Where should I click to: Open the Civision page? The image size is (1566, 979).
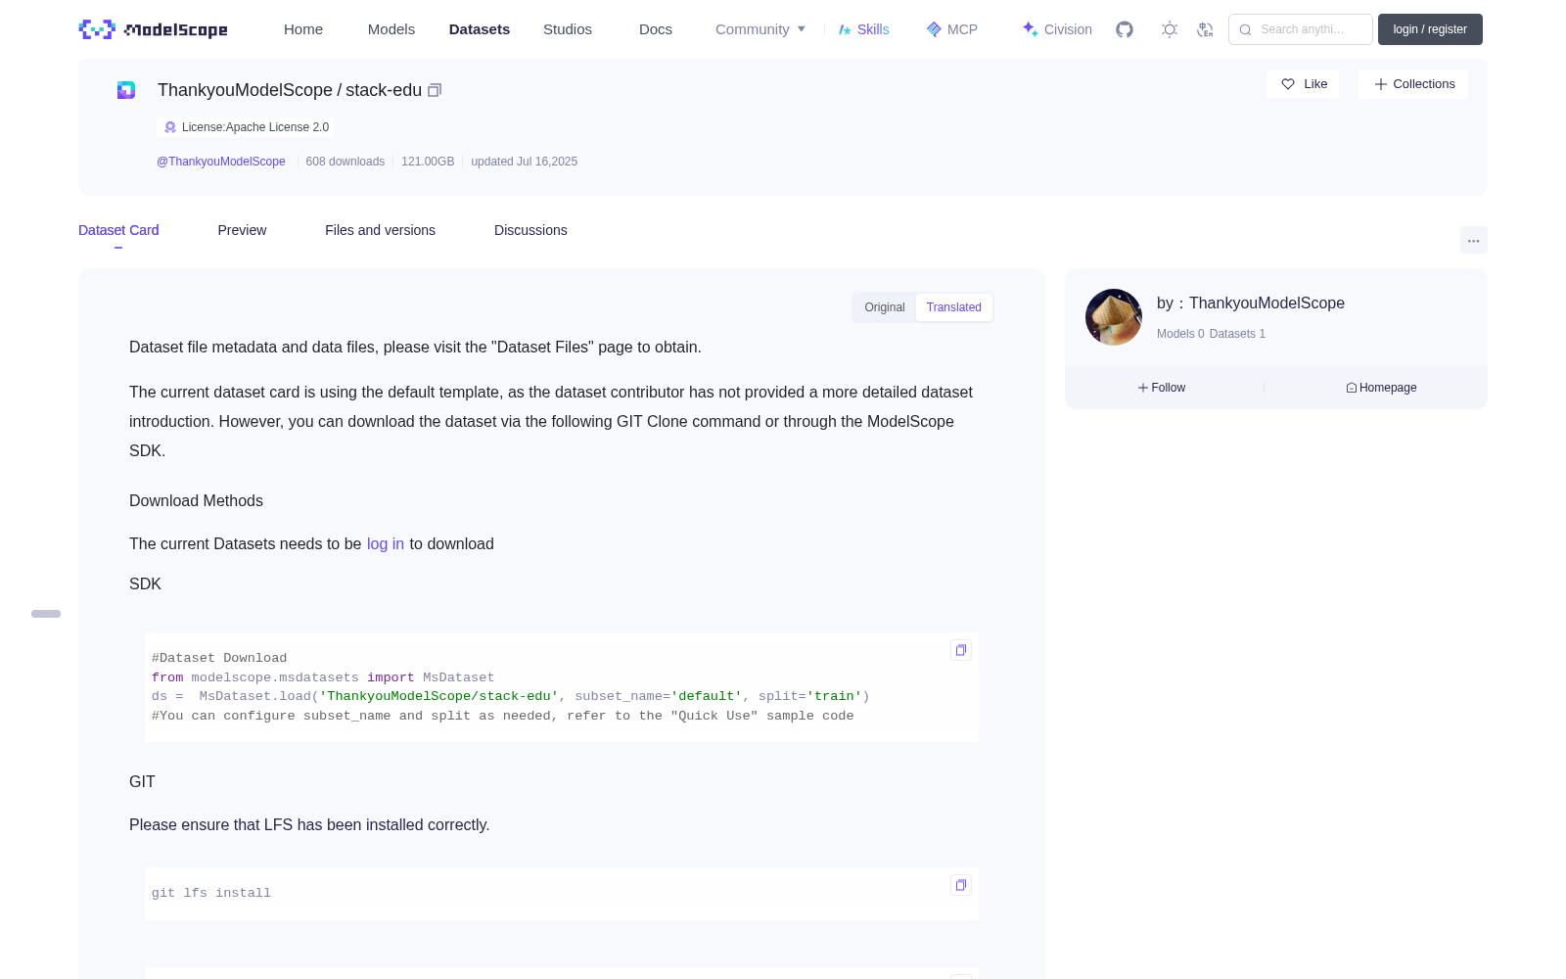[1057, 29]
